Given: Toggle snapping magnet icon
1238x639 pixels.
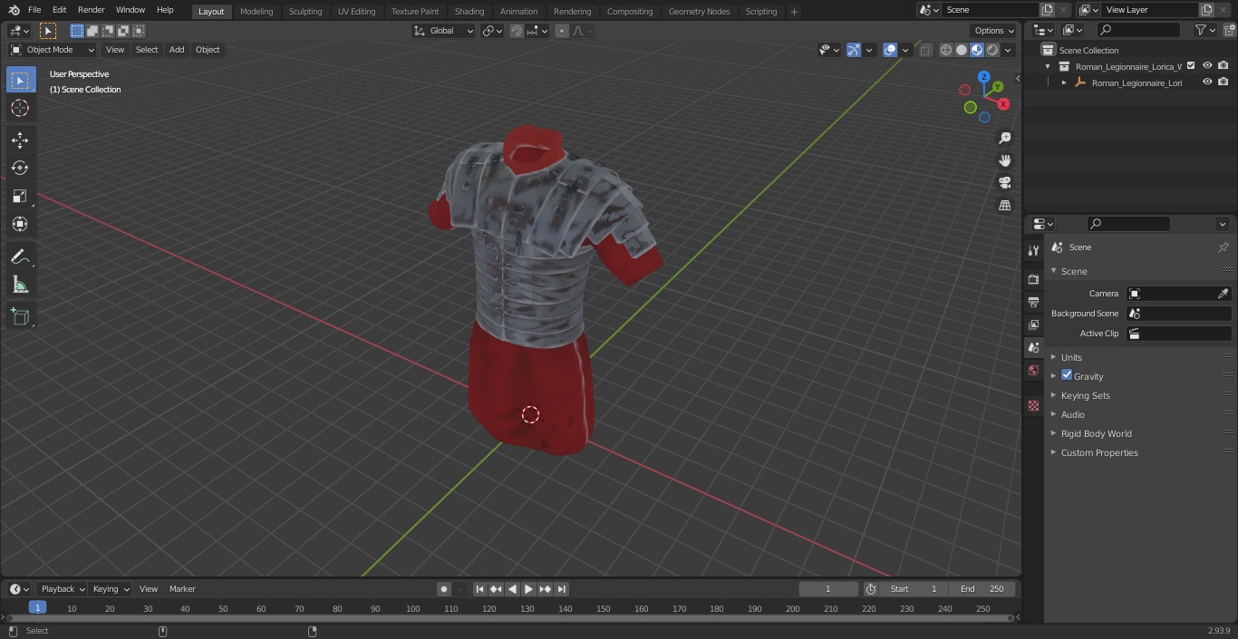Looking at the screenshot, I should pos(517,31).
